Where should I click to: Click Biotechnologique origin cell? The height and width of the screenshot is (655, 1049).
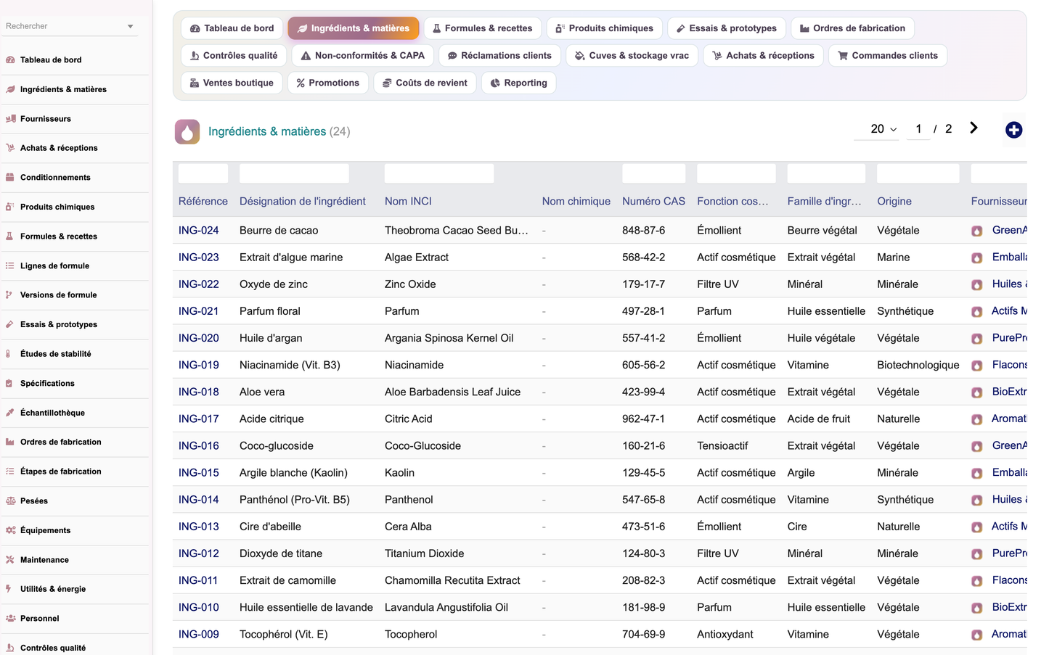(x=918, y=366)
